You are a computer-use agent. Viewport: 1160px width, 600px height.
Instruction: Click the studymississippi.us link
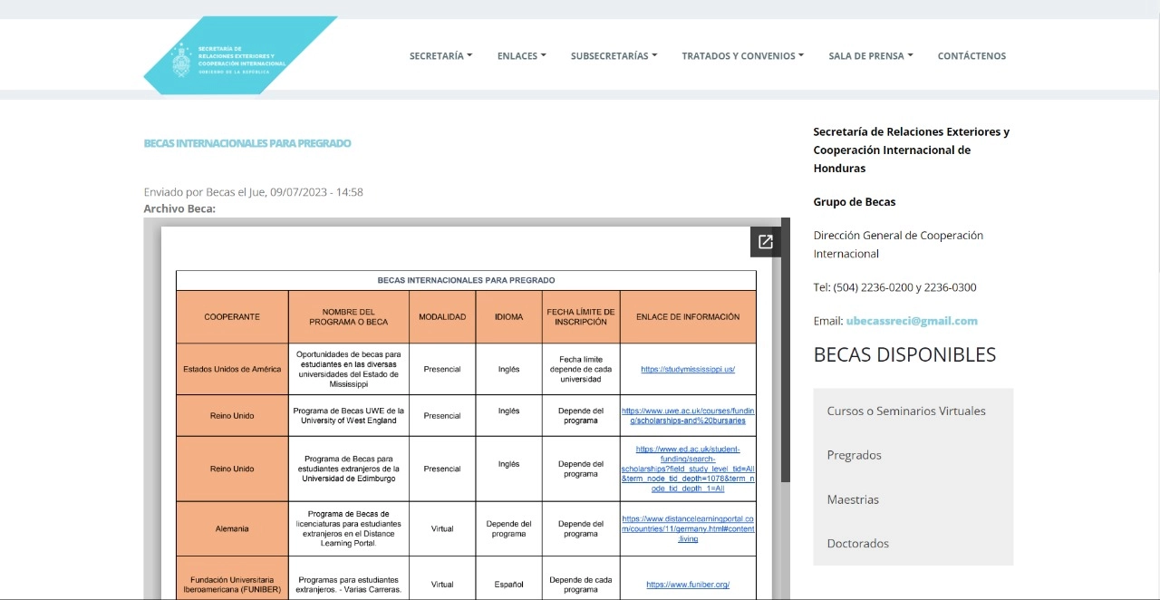pyautogui.click(x=687, y=370)
